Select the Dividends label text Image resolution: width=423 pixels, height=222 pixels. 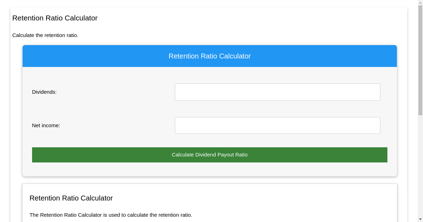44,92
